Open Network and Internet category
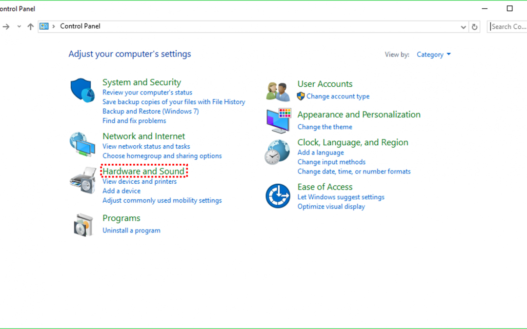This screenshot has width=527, height=329. pos(143,136)
